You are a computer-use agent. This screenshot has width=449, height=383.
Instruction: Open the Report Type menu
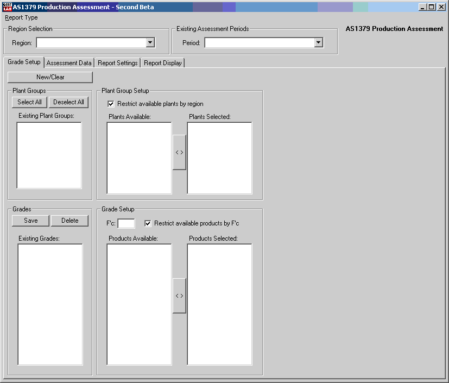21,17
